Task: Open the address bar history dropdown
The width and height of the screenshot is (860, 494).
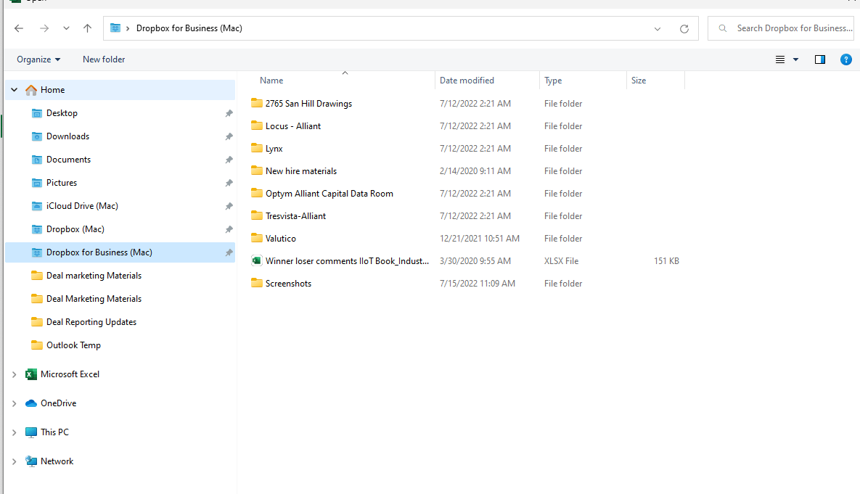Action: click(657, 28)
